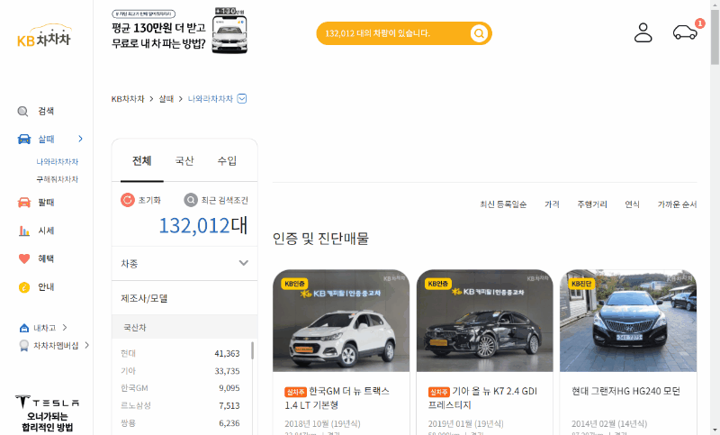Image resolution: width=720 pixels, height=435 pixels.
Task: Click the bar chart 시세 sidebar icon
Action: [x=24, y=231]
